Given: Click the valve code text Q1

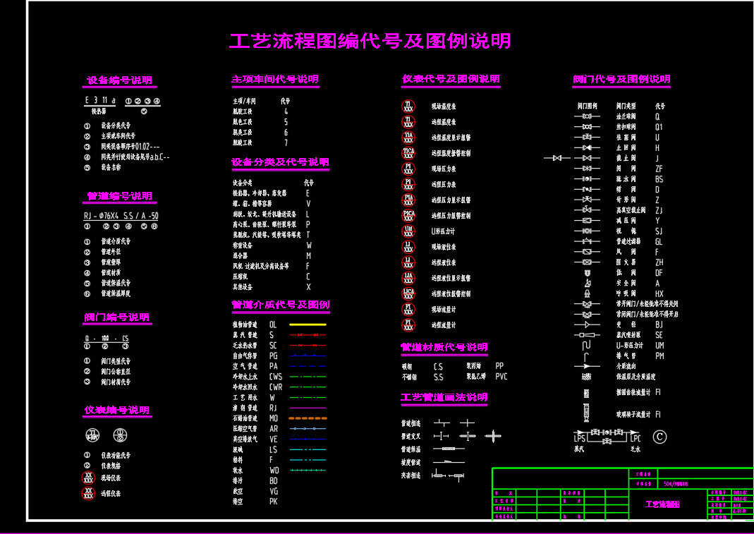Looking at the screenshot, I should [658, 127].
